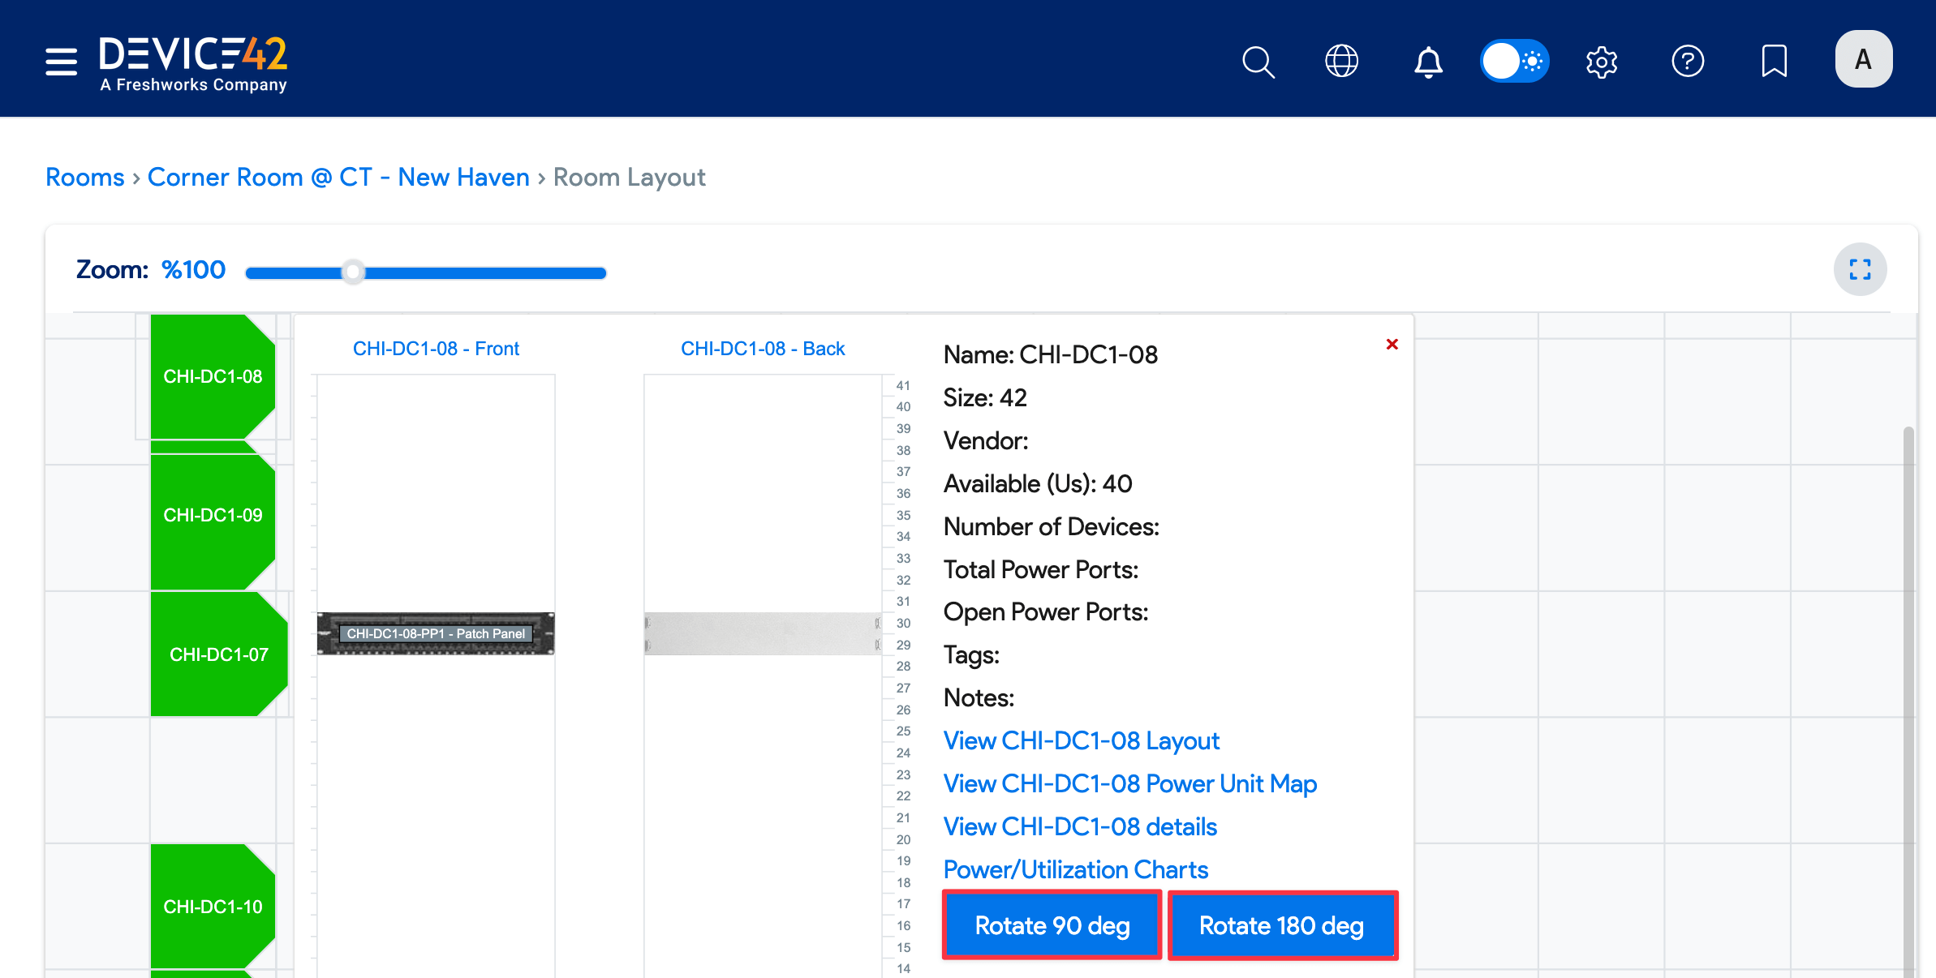Screen dimensions: 1936x978
Task: Open the globe language selector
Action: (1341, 61)
